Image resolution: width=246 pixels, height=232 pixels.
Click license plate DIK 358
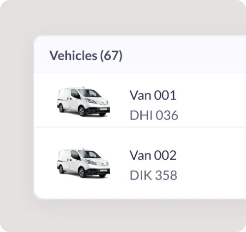(x=154, y=175)
